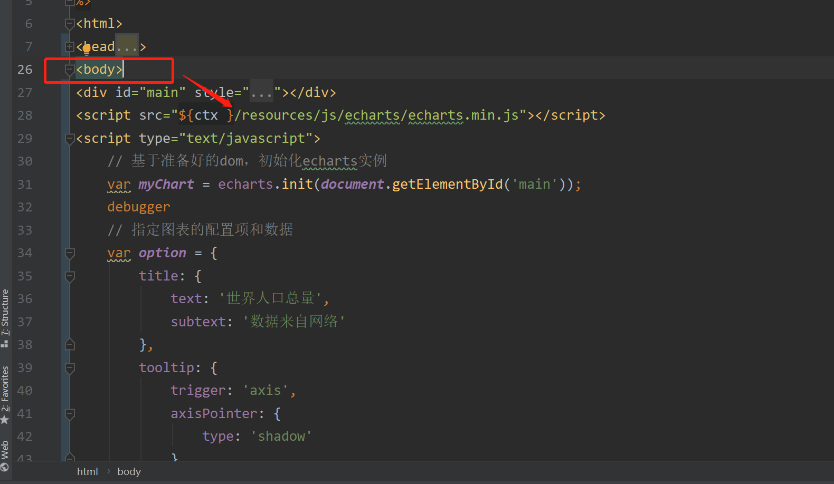
Task: Click the tooltip property key
Action: point(166,367)
